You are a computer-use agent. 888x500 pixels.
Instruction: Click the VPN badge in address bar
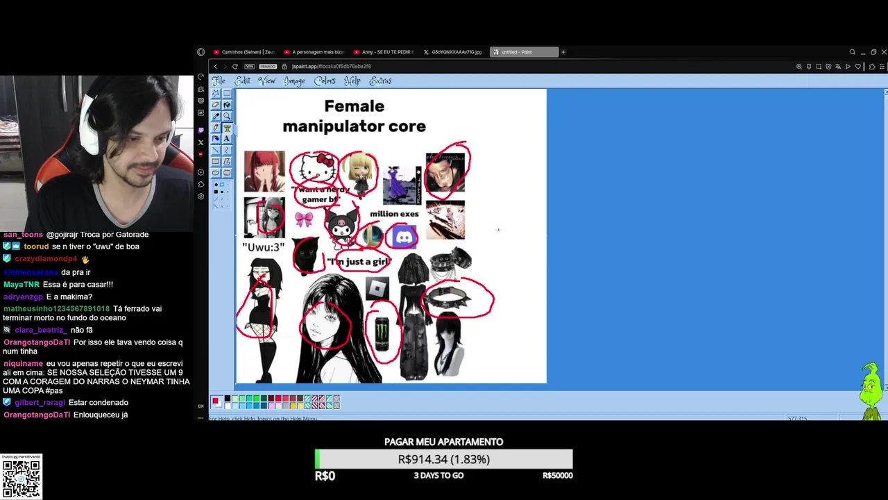[x=249, y=66]
